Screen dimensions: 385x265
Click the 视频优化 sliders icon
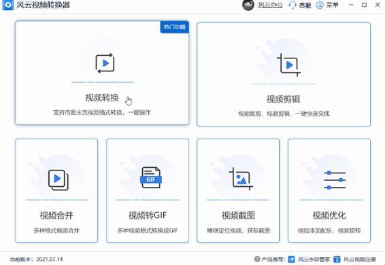(335, 180)
